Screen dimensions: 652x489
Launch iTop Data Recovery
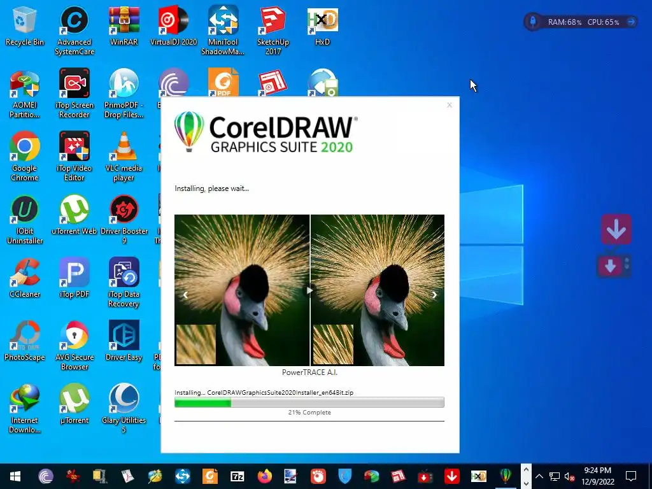(124, 283)
